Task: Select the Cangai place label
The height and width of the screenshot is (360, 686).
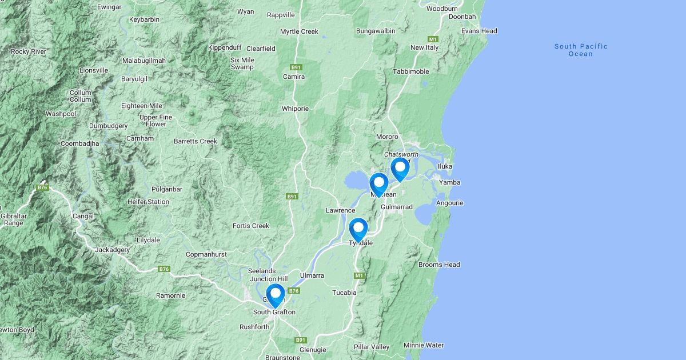Action: point(83,216)
